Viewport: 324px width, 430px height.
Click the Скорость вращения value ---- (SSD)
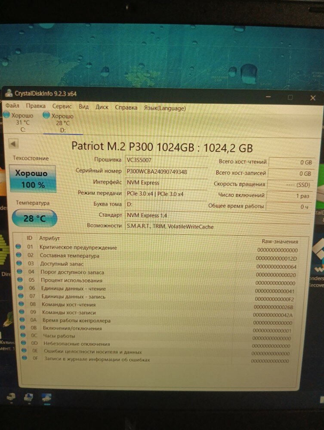290,184
